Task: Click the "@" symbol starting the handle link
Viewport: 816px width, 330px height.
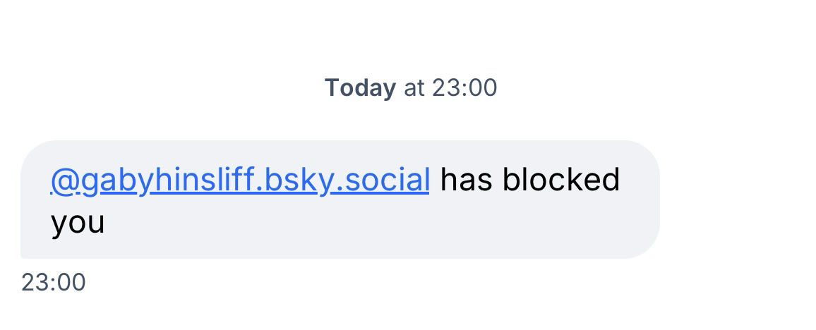Action: click(64, 181)
